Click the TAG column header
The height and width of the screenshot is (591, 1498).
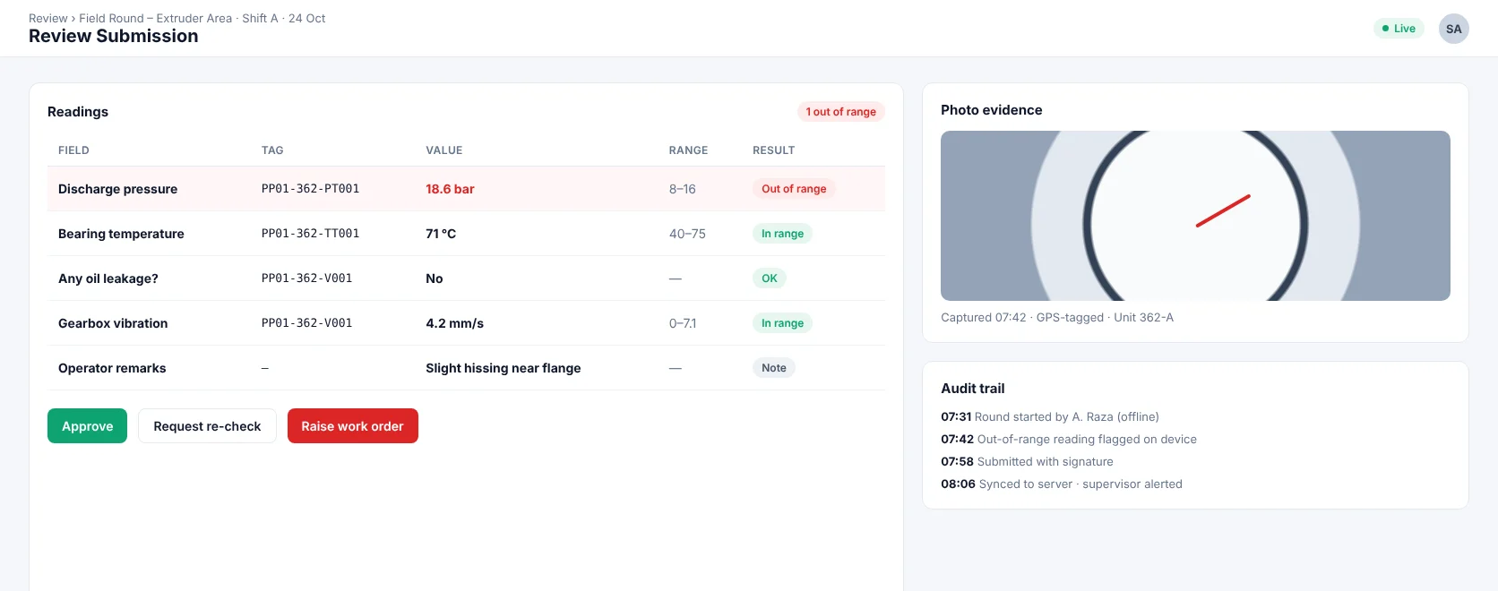(x=272, y=150)
